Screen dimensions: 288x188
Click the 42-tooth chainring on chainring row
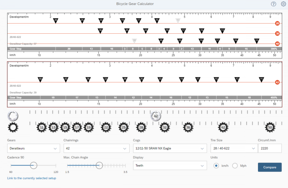[x=156, y=116]
